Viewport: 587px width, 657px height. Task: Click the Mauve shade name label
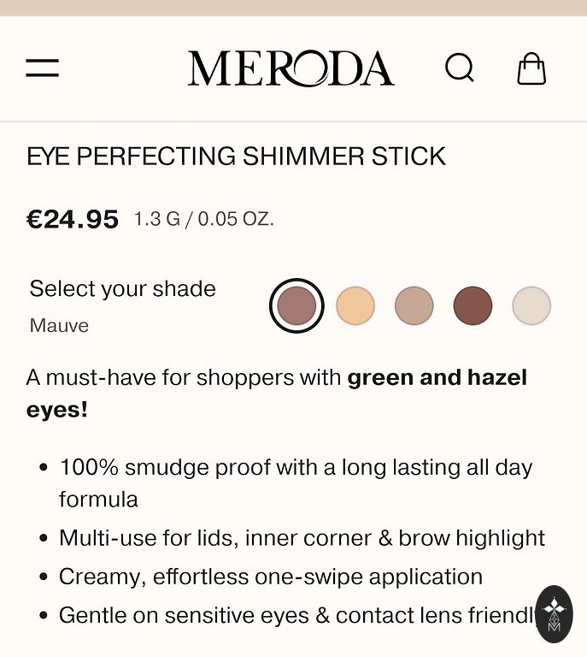point(59,326)
